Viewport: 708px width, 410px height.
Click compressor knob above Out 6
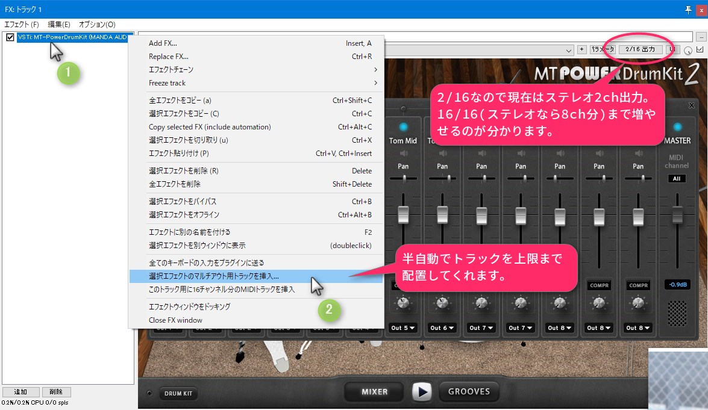(442, 303)
